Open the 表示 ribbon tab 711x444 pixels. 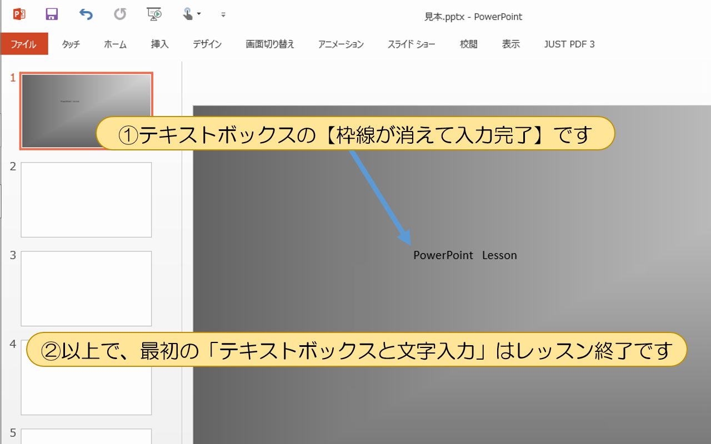click(511, 44)
